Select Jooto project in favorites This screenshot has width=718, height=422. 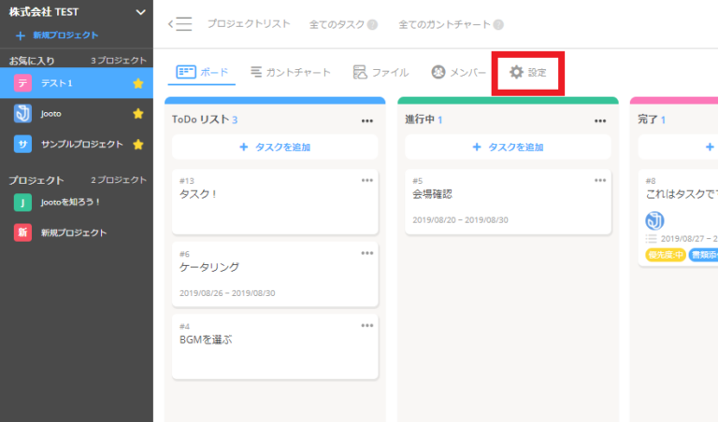point(77,113)
